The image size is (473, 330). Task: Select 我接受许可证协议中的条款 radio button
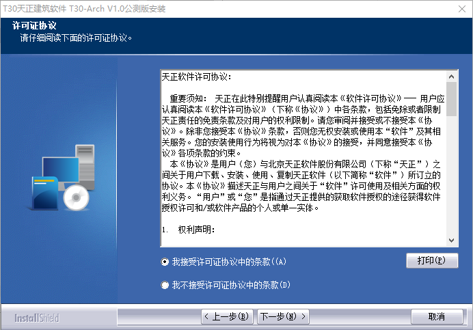click(165, 262)
